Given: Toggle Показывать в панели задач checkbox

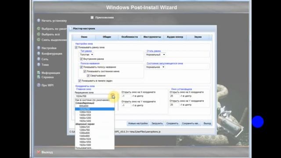Looking at the screenshot, I should (x=80, y=81).
